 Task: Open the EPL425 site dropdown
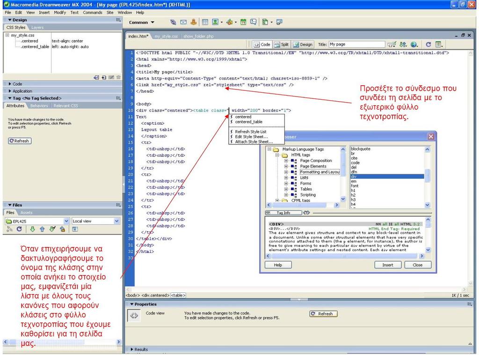click(x=66, y=221)
